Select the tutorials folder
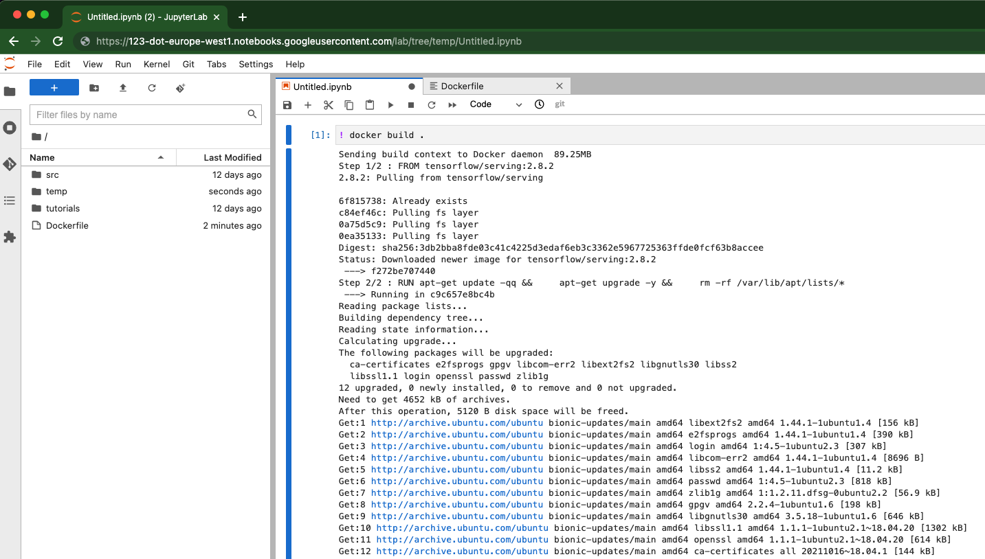Viewport: 985px width, 559px height. [146, 209]
